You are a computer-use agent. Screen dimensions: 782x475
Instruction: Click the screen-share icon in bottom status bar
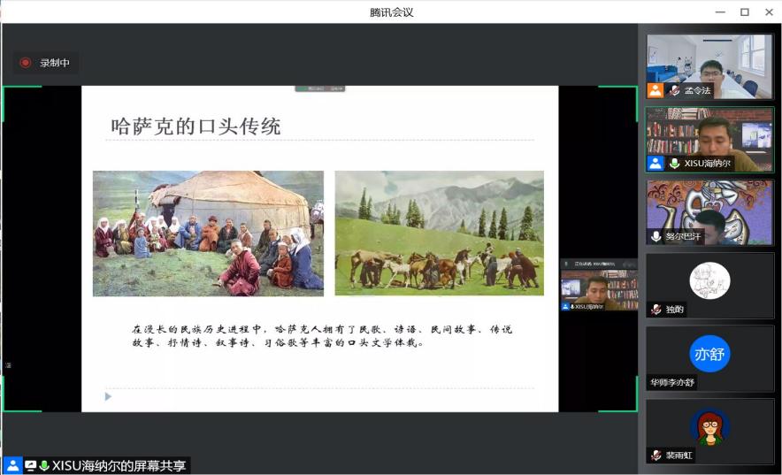31,465
